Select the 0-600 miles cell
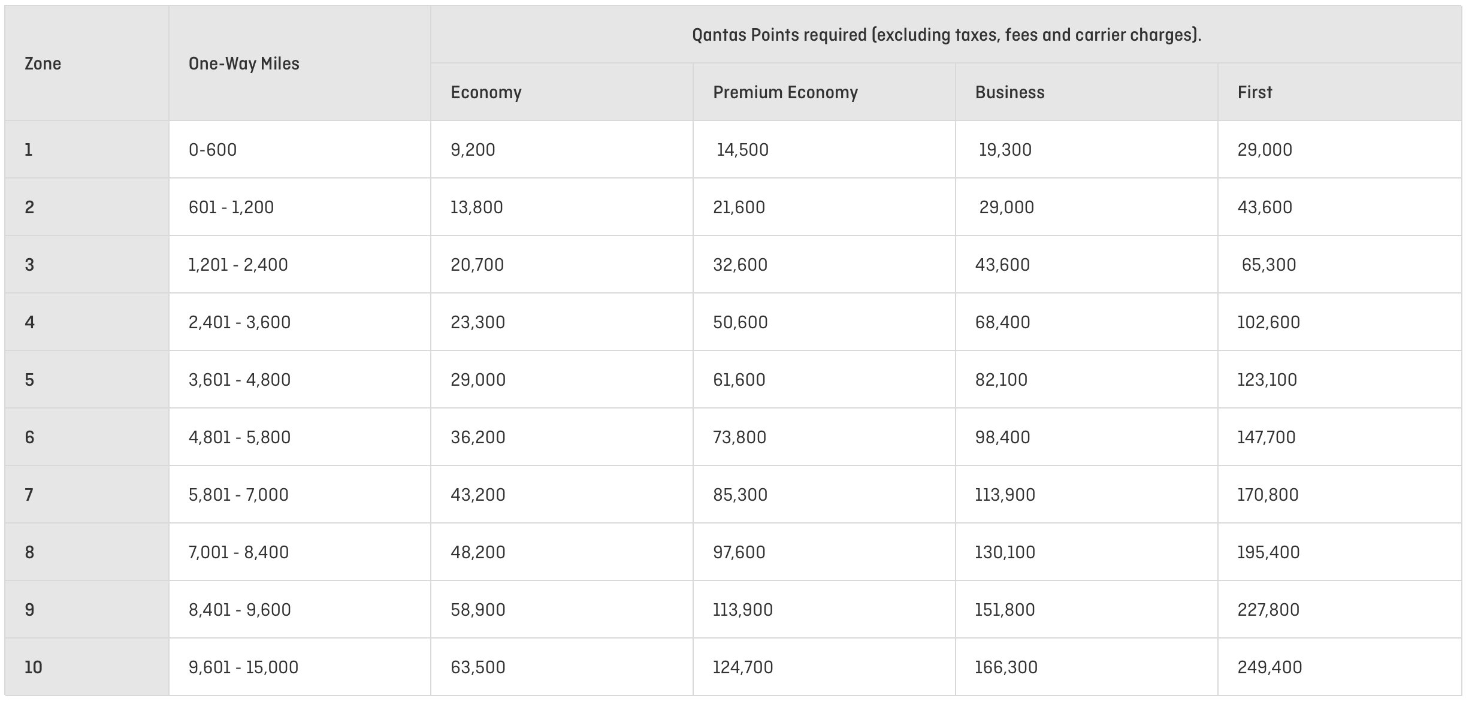1469x702 pixels. point(300,150)
